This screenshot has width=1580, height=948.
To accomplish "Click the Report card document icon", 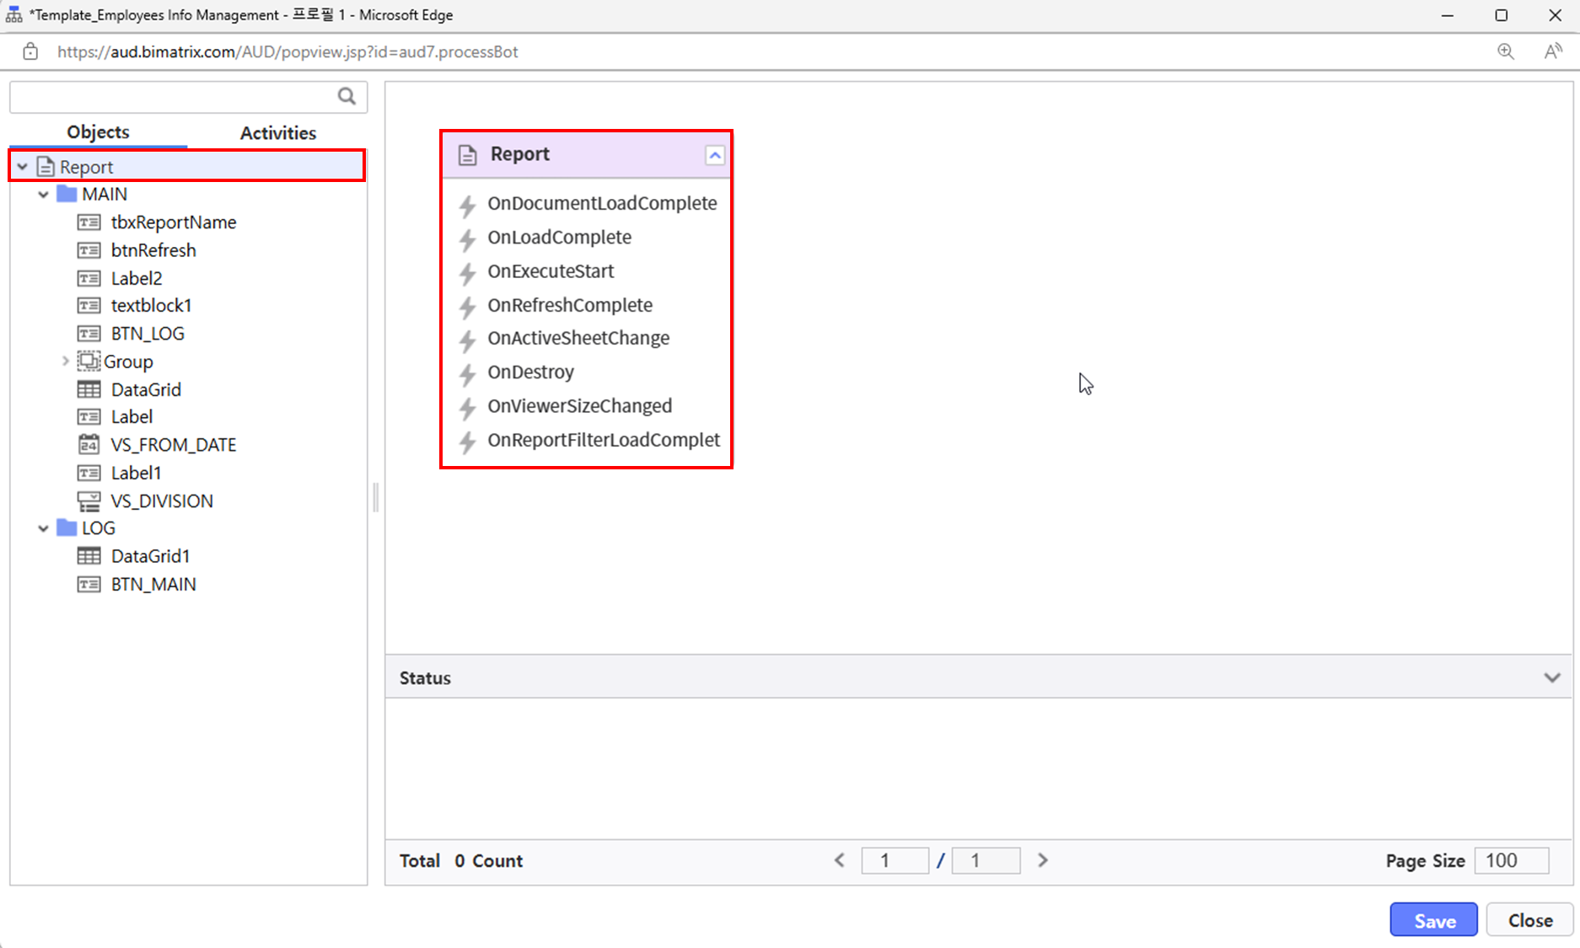I will (467, 155).
